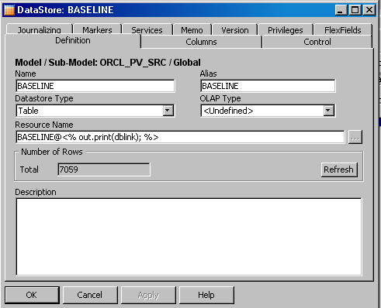Select the Definition tab
Image resolution: width=381 pixels, height=308 pixels.
point(73,40)
